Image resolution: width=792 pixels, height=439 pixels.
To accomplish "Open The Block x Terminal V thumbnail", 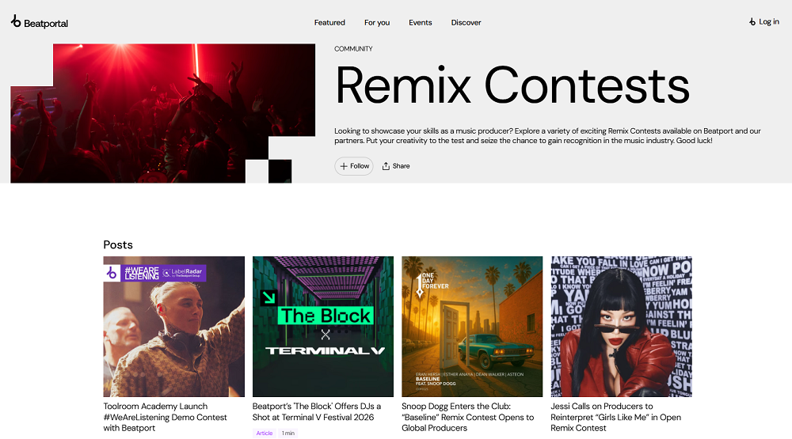I will pyautogui.click(x=323, y=327).
